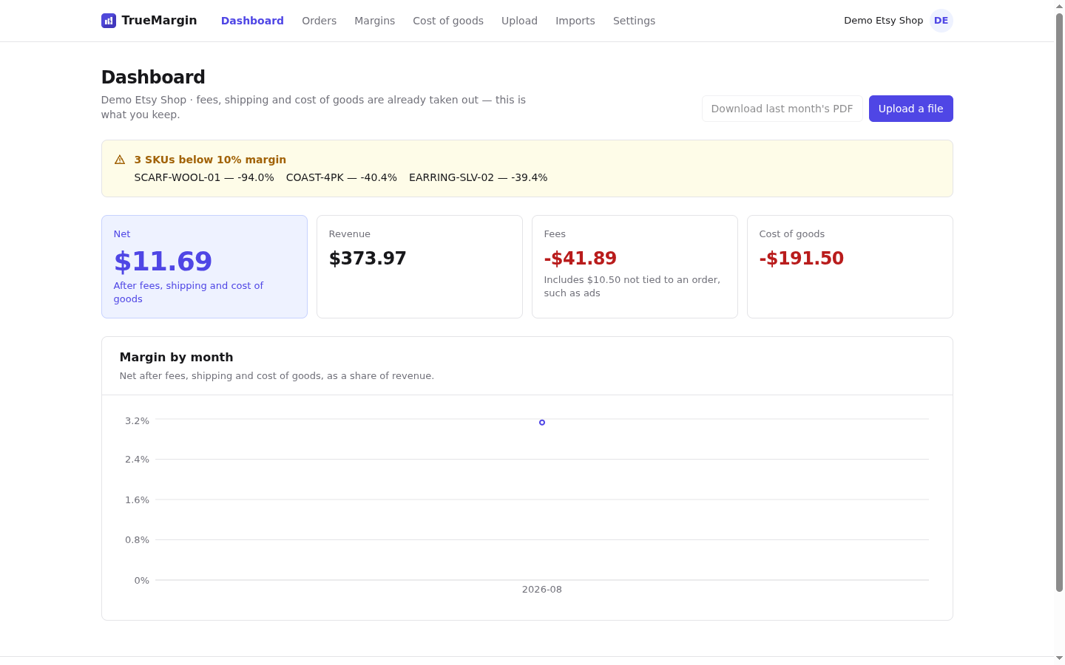This screenshot has height=665, width=1065.
Task: Click the 2026-08 data point on chart
Action: (x=542, y=423)
